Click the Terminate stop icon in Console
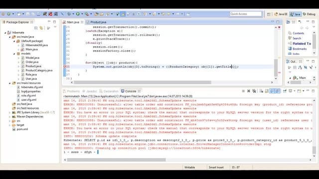319x179 pixels. coord(243,91)
